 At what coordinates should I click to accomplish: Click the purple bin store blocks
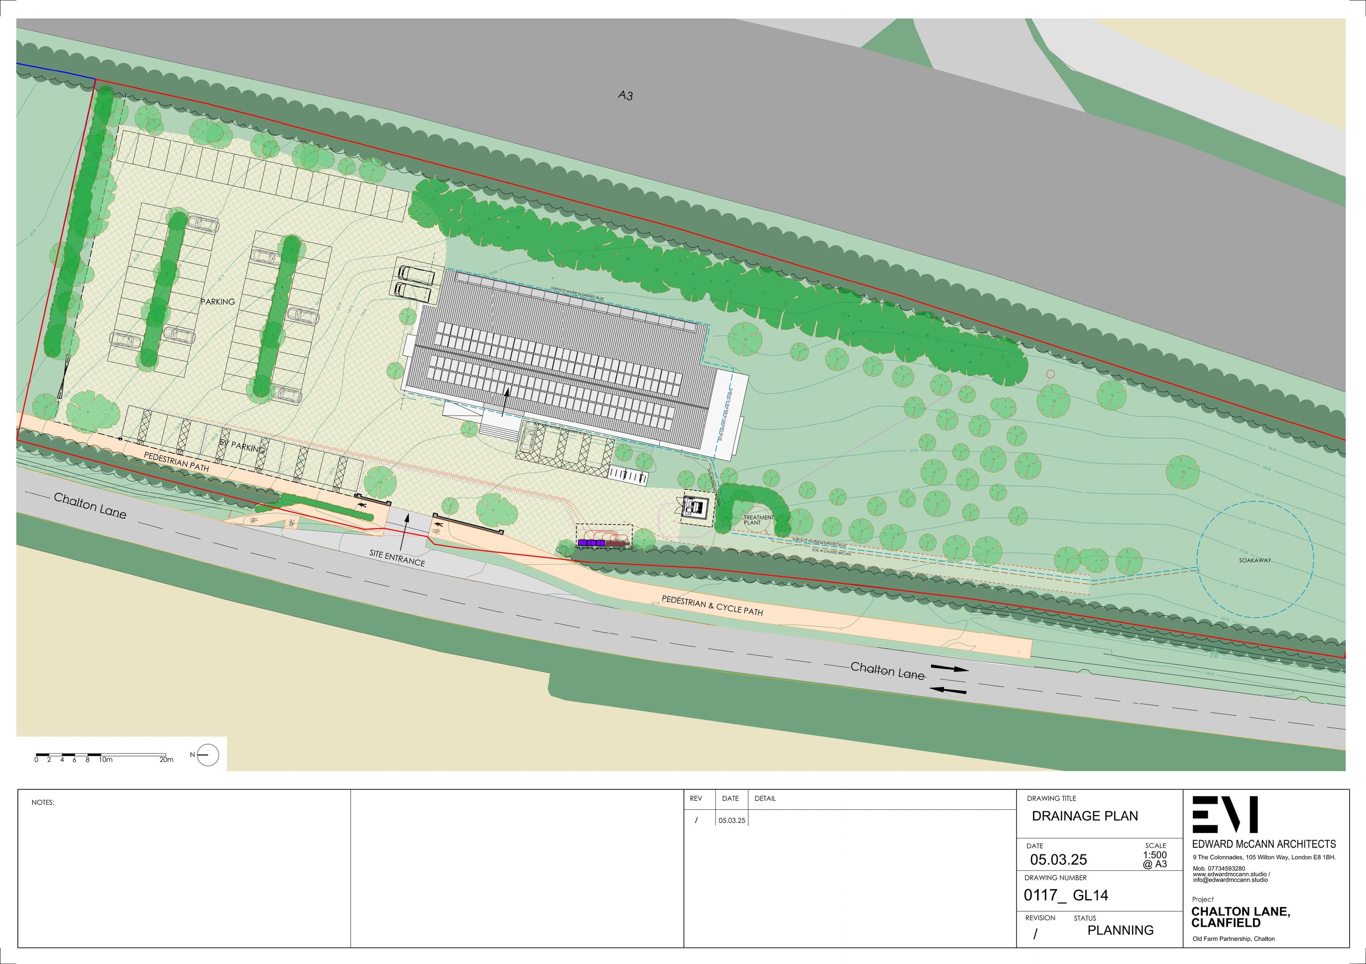pyautogui.click(x=591, y=543)
